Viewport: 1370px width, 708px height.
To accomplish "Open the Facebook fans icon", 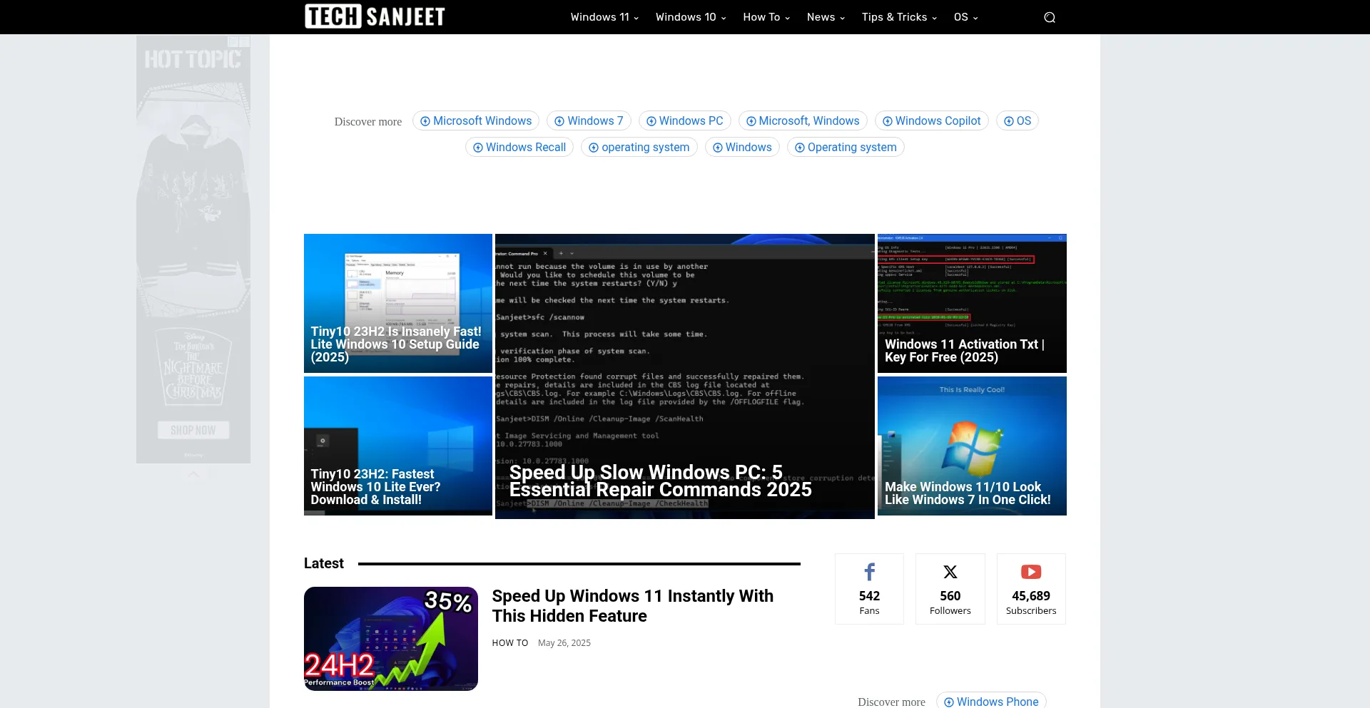I will 869,572.
